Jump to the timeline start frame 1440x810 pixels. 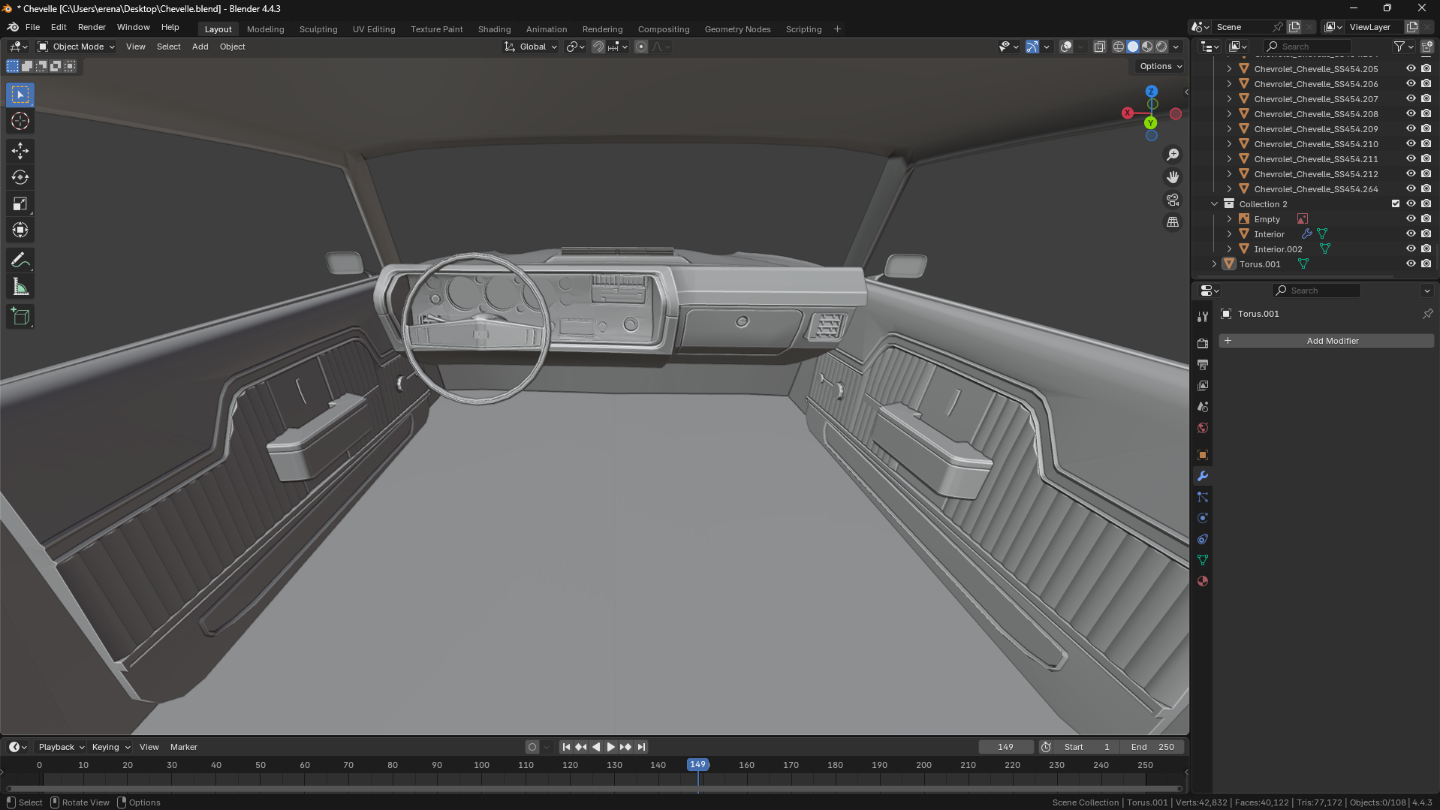click(x=566, y=747)
